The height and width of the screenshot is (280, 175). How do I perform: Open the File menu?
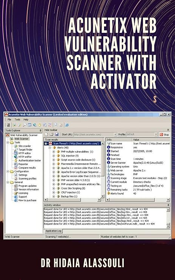(x=9, y=119)
